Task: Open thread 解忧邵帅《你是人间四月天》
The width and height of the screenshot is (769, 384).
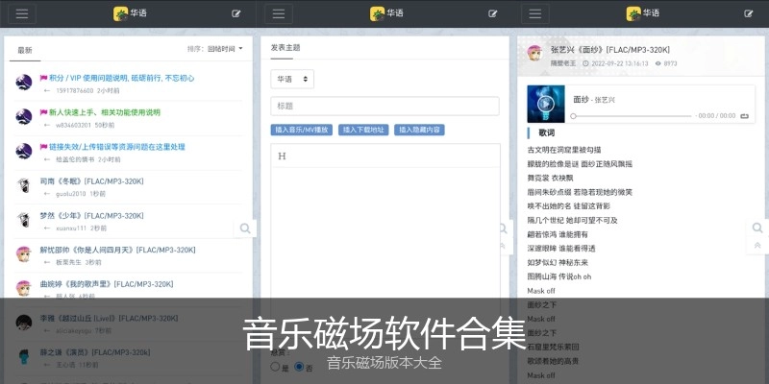Action: click(x=117, y=250)
